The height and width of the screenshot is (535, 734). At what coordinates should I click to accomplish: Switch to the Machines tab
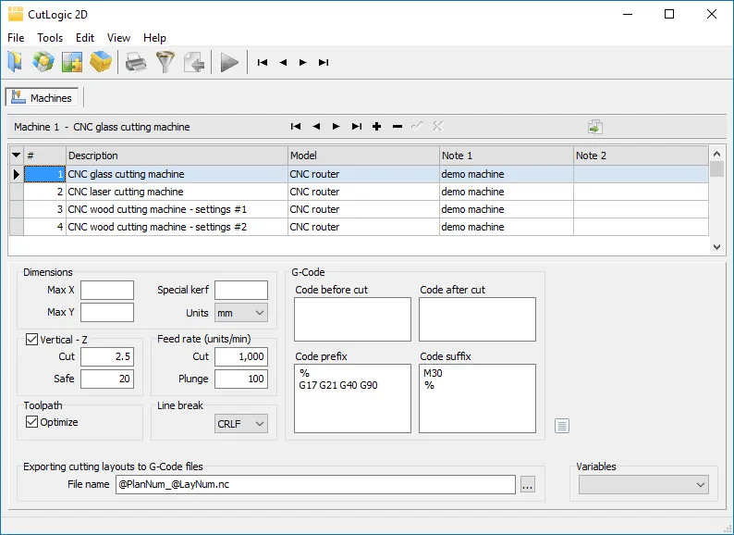coord(43,97)
